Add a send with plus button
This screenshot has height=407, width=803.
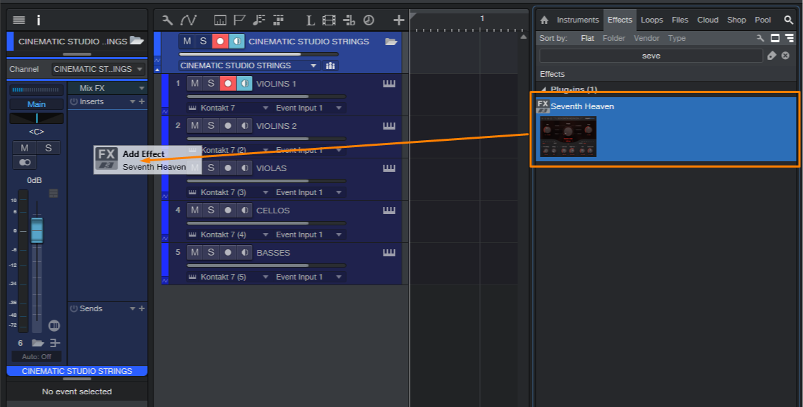pyautogui.click(x=142, y=308)
